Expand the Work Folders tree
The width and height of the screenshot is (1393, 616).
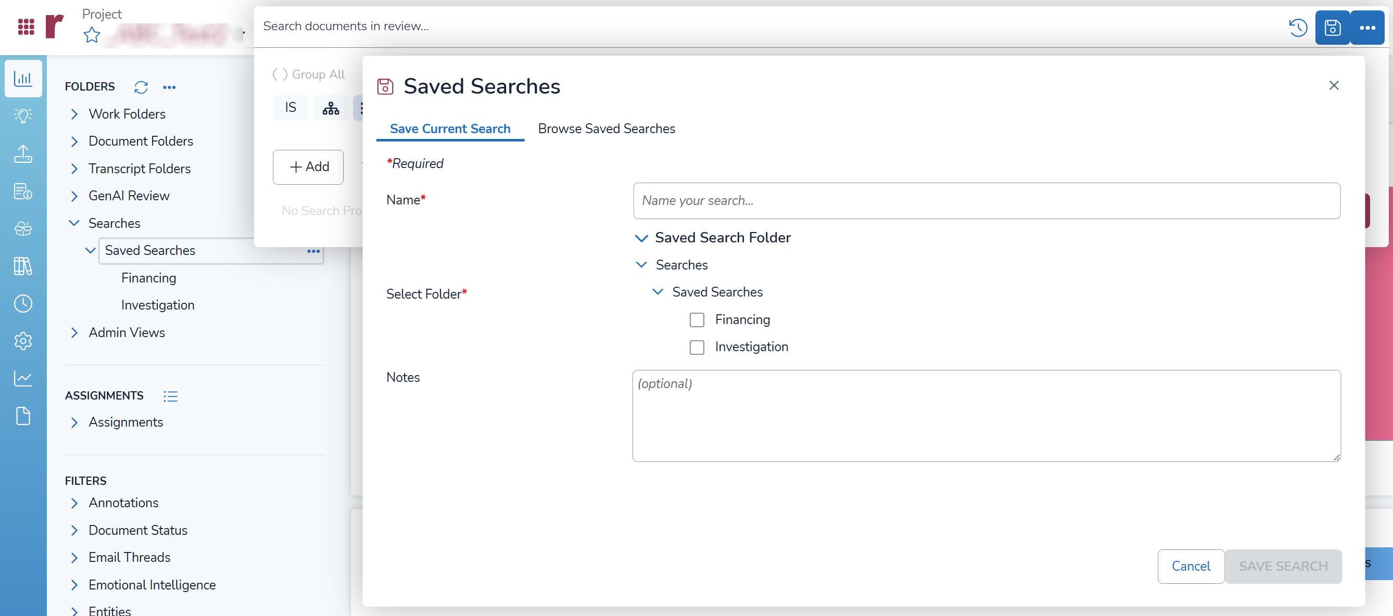[x=74, y=114]
